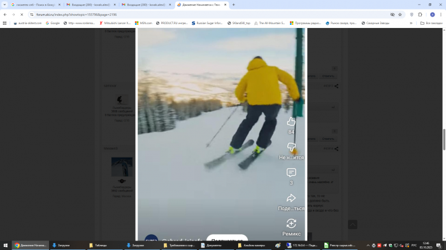Open the apps grid in bookmarks bar

click(x=4, y=23)
